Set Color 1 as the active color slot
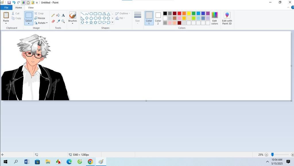The width and height of the screenshot is (294, 166). click(x=149, y=18)
